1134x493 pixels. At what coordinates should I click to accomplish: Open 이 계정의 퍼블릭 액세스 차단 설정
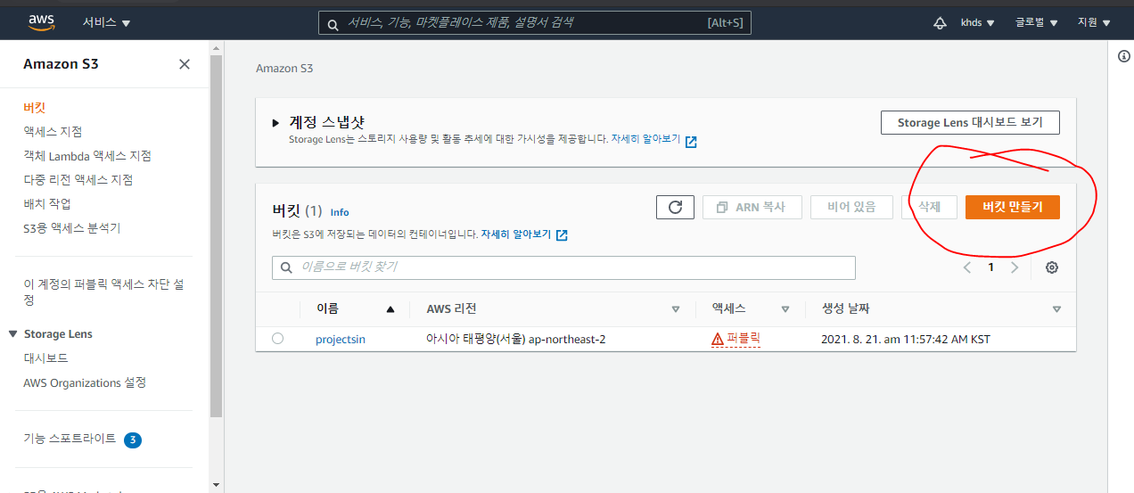pos(103,292)
